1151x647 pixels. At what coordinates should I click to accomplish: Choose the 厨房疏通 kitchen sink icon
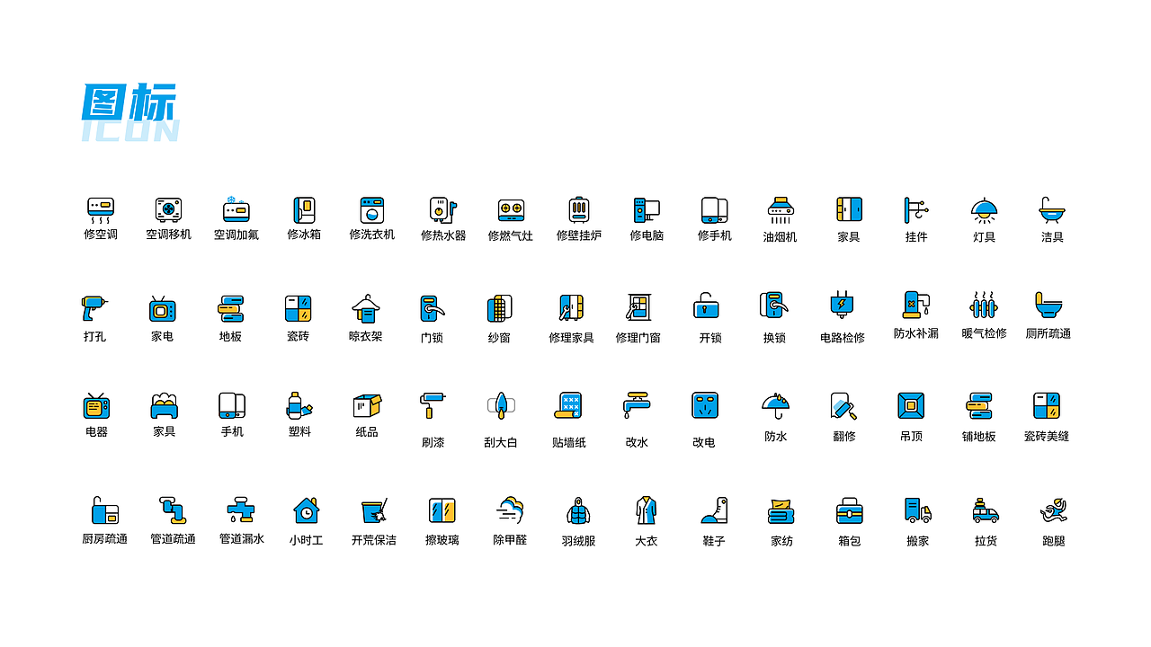[x=104, y=510]
